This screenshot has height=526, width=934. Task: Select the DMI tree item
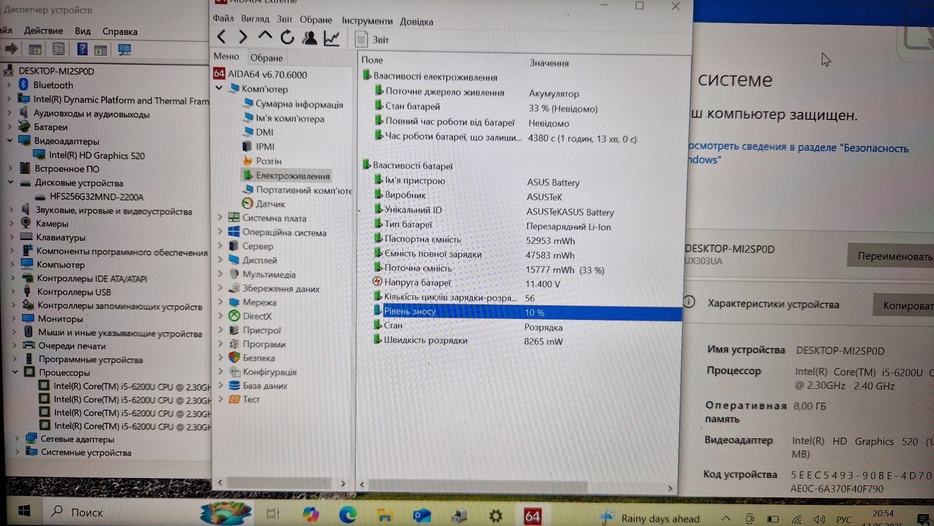click(265, 132)
